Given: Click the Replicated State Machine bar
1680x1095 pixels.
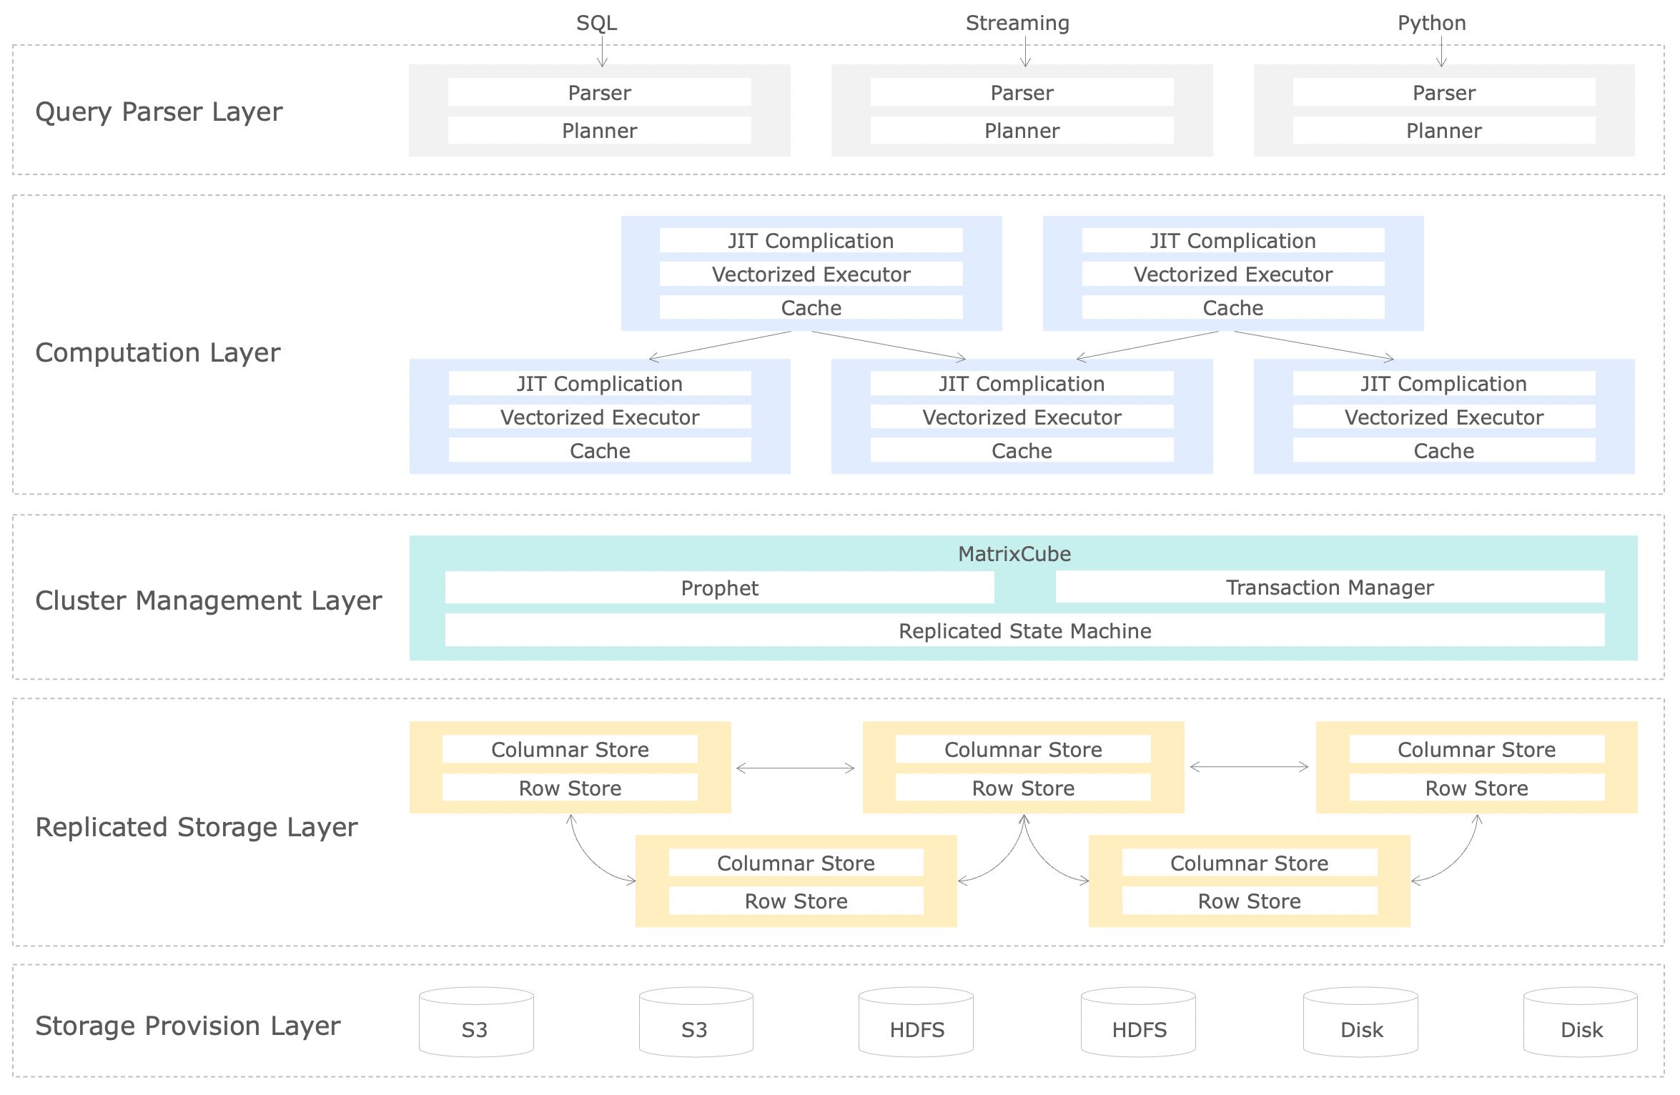Looking at the screenshot, I should pyautogui.click(x=1026, y=631).
